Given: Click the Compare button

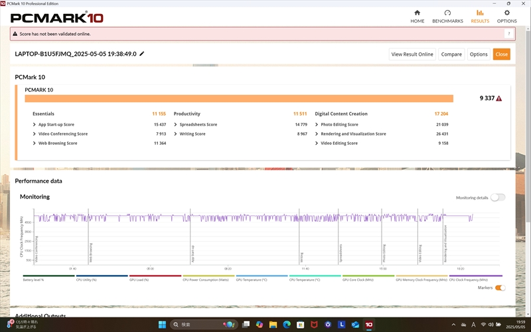Looking at the screenshot, I should pos(451,54).
